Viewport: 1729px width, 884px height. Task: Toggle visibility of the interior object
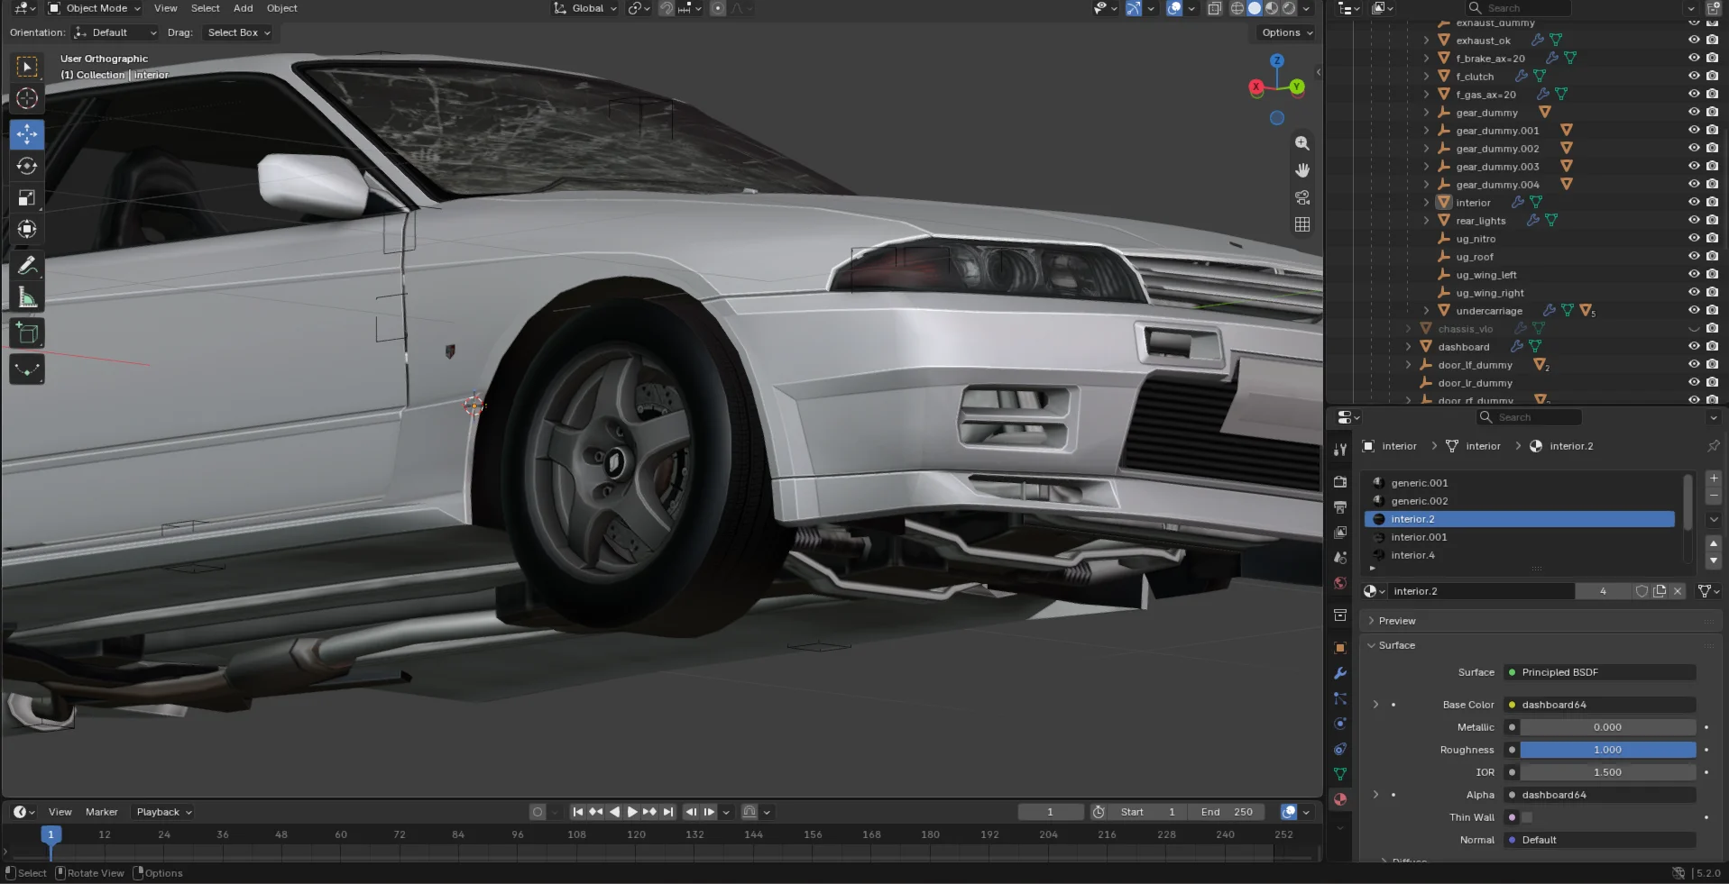(1694, 202)
